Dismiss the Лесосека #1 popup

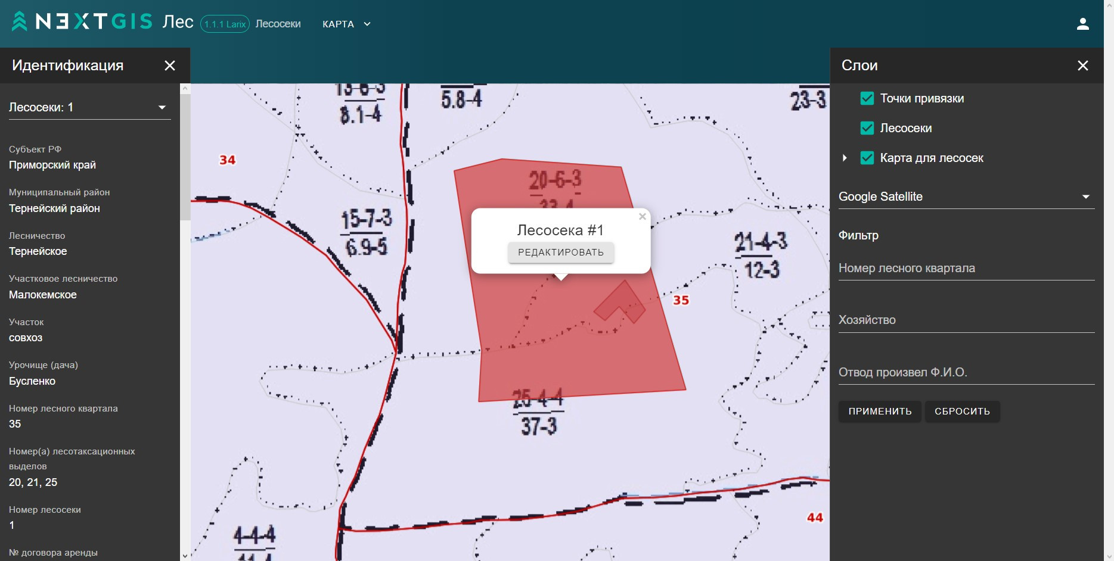tap(642, 217)
